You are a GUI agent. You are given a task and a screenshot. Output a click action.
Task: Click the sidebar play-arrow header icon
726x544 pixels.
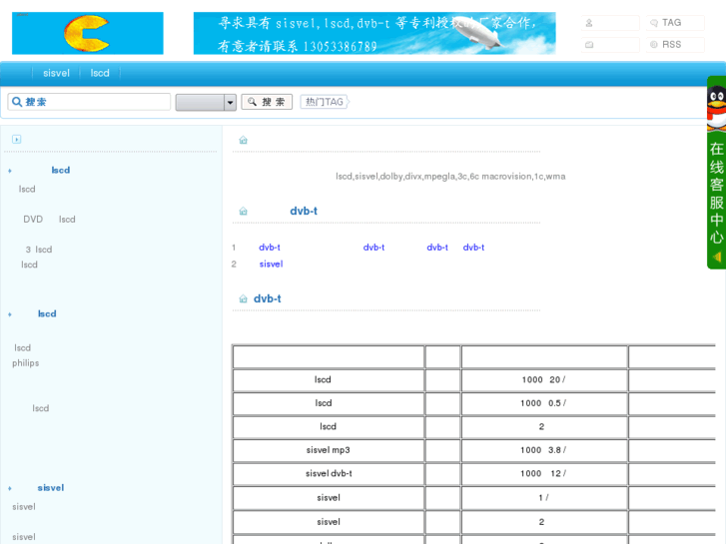tap(17, 140)
